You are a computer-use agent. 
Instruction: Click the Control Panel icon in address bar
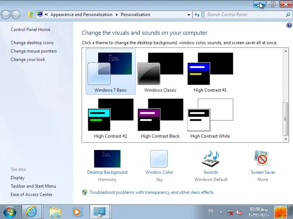(40, 14)
